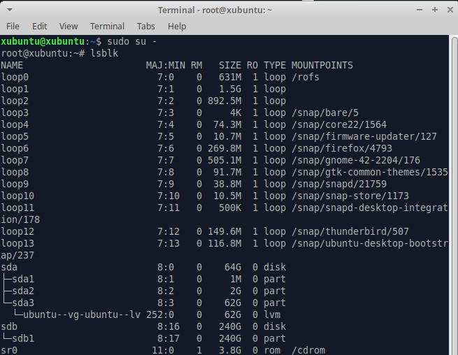Click the /rofs mountpoint
This screenshot has height=355, width=458.
306,77
